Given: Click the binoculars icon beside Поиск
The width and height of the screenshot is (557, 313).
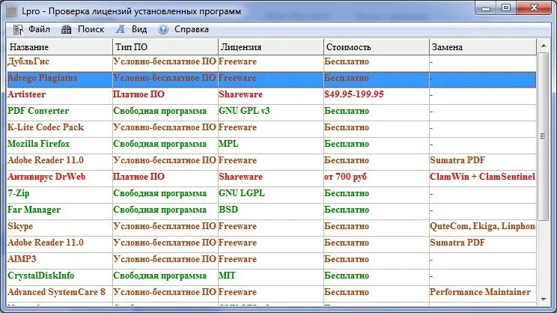Looking at the screenshot, I should pos(67,29).
